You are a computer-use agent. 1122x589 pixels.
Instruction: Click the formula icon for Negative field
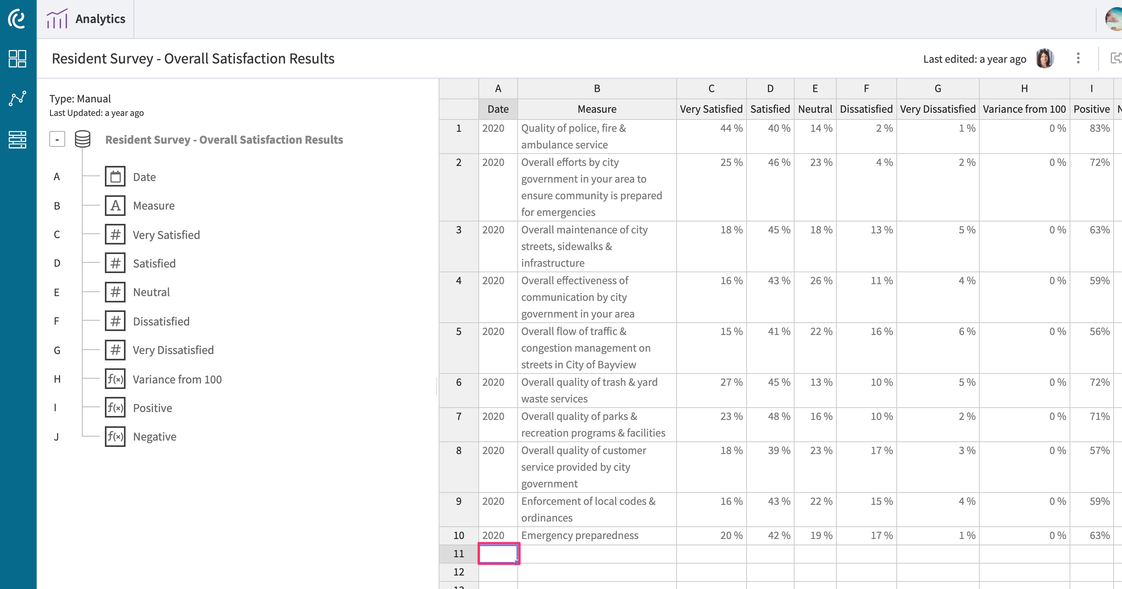coord(115,436)
